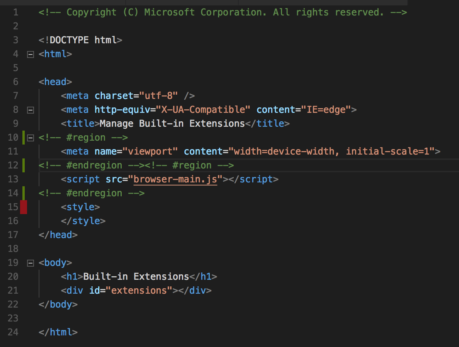The image size is (459, 347).
Task: Open the browser-main.js script link
Action: coord(175,179)
